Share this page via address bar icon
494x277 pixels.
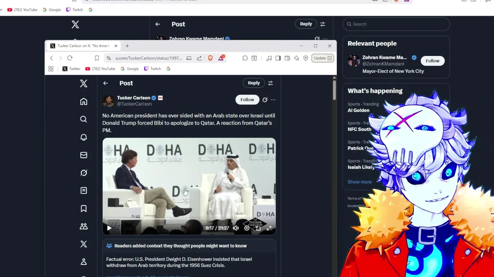pos(199,58)
